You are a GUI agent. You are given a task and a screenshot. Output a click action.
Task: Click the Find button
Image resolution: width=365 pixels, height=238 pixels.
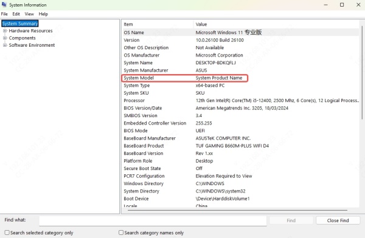click(x=291, y=220)
